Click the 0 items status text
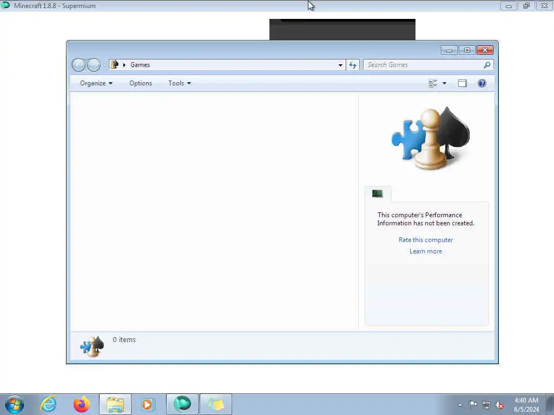This screenshot has width=554, height=415. 124,339
